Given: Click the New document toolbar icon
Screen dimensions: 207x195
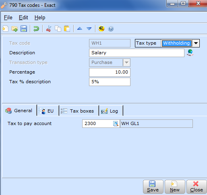Looking at the screenshot, I should [5, 29].
